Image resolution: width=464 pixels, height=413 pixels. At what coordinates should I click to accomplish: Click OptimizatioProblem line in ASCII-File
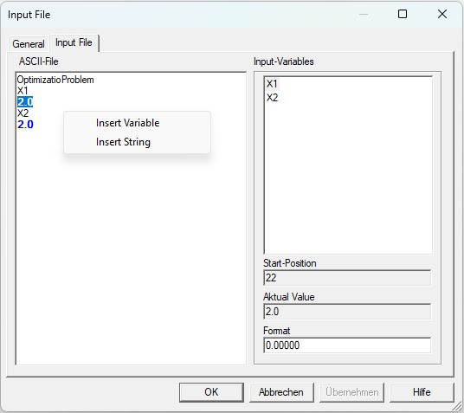[55, 80]
